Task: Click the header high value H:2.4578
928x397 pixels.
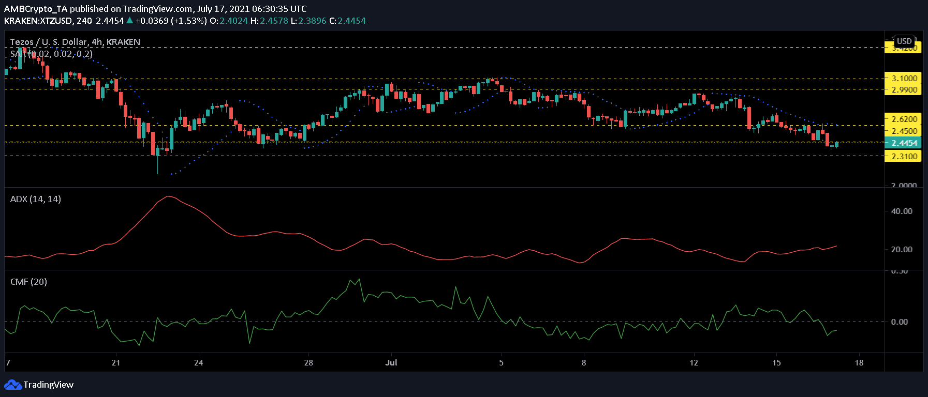Action: 269,21
